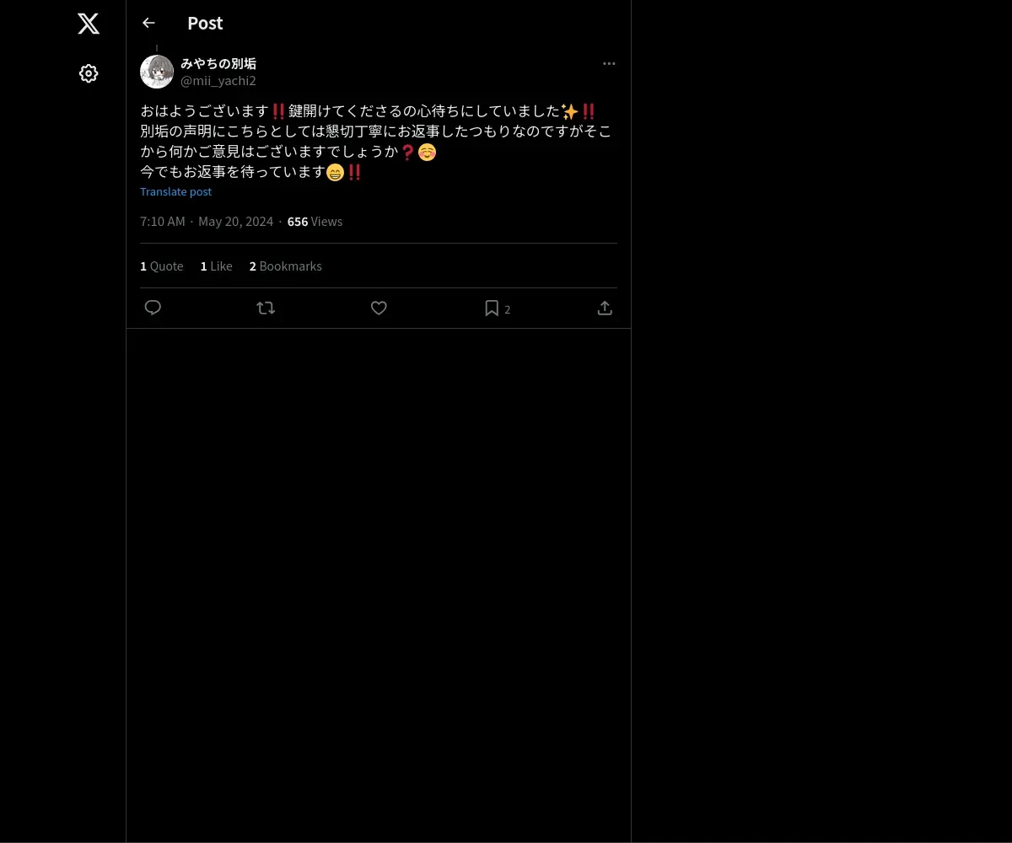
Task: Go back using the arrow beside Post
Action: click(x=148, y=23)
